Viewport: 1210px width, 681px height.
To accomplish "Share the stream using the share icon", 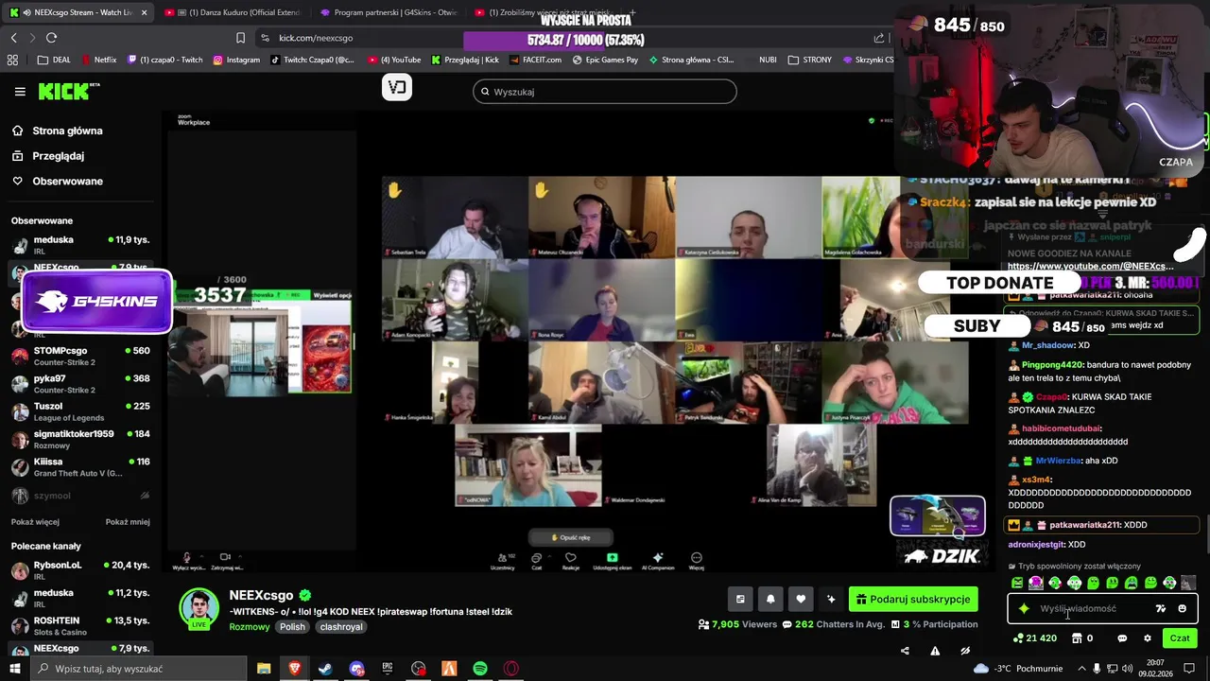I will point(905,651).
